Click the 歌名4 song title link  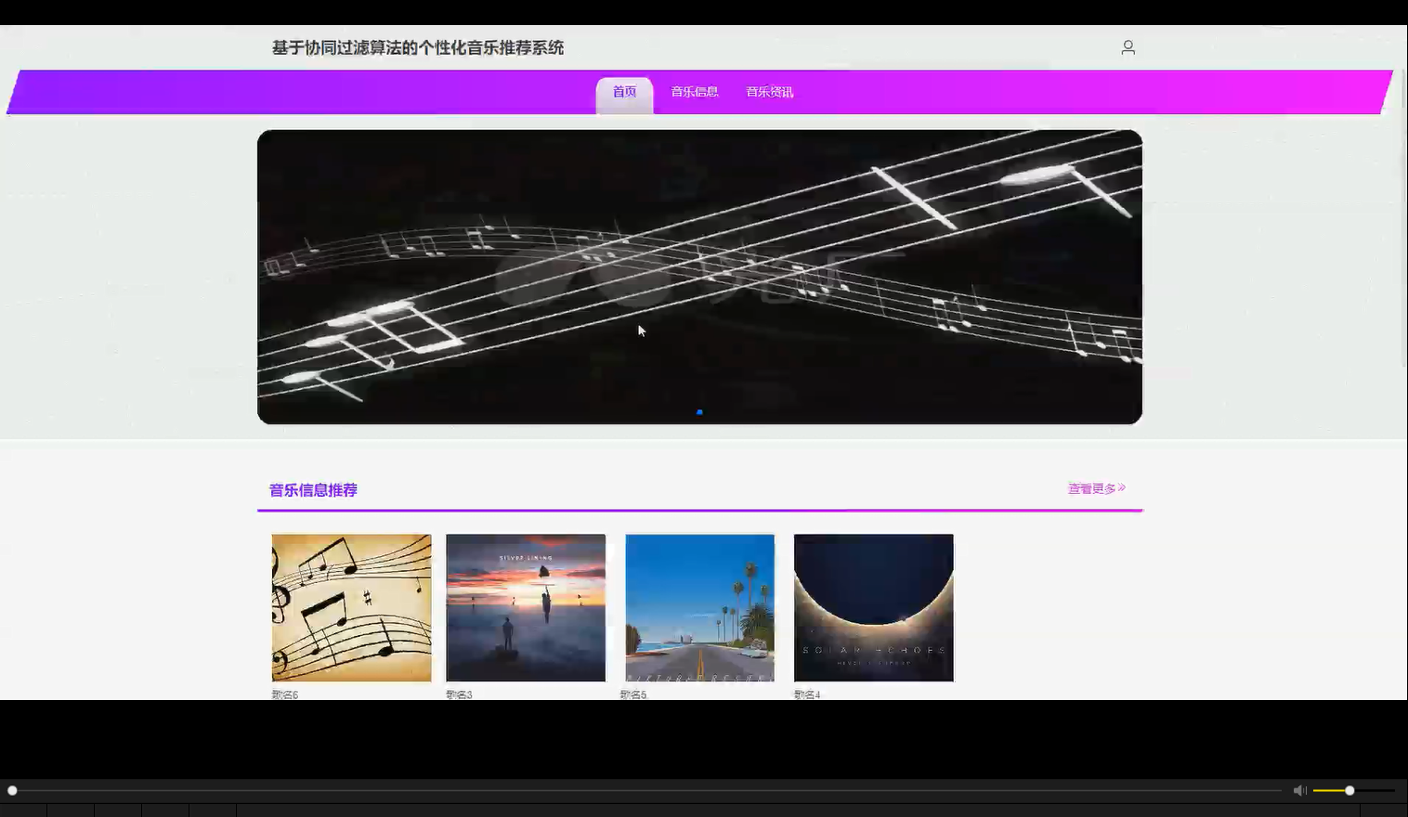[x=806, y=694]
